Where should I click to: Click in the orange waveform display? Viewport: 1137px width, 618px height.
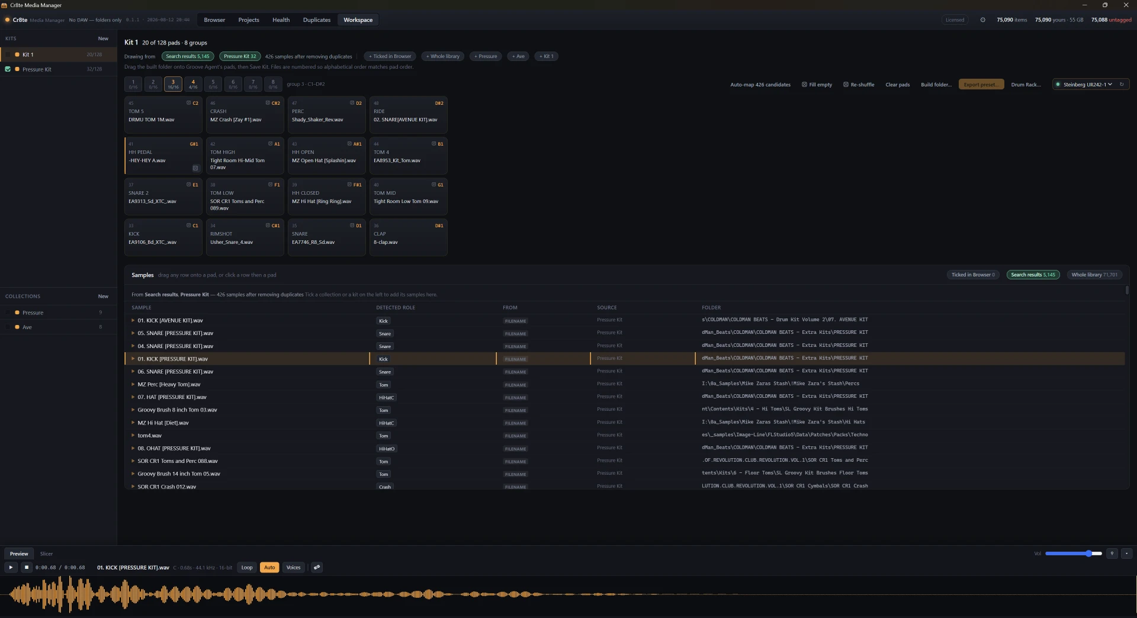point(567,594)
